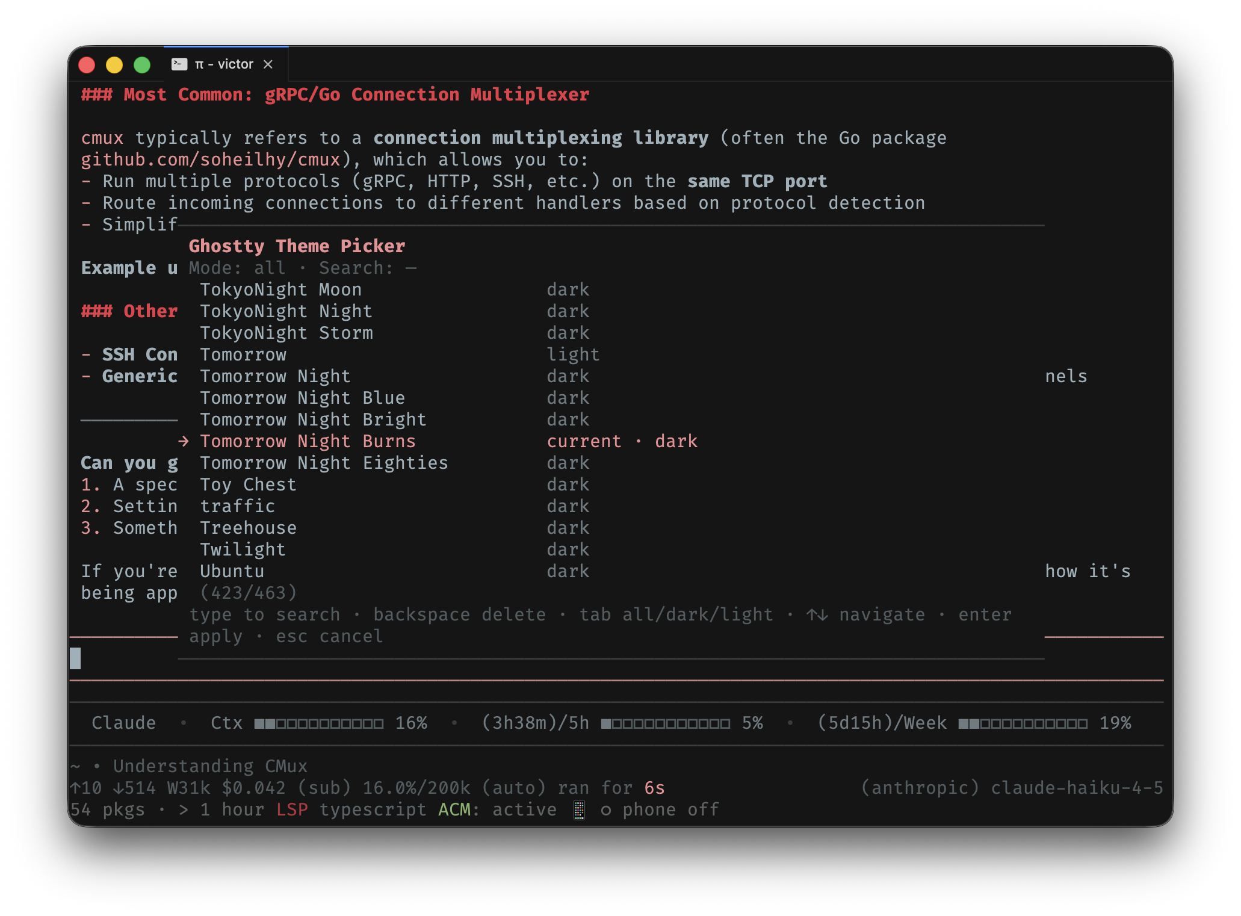Viewport: 1241px width, 916px height.
Task: Click the Search field in theme picker
Action: pyautogui.click(x=368, y=268)
